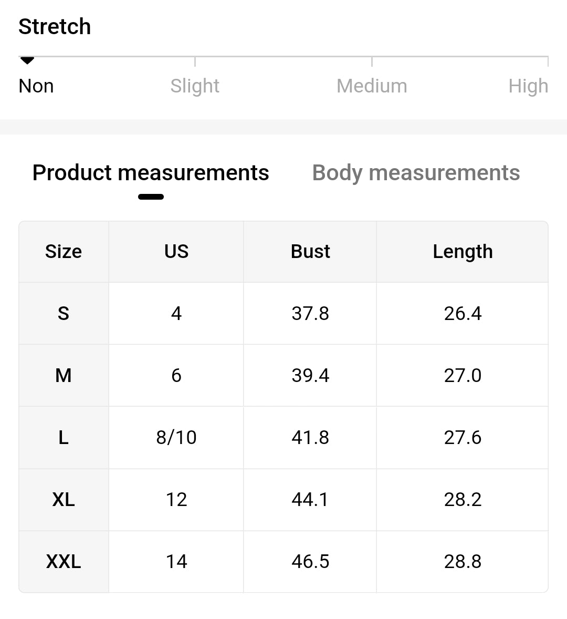Click the Stretch section heading
The height and width of the screenshot is (619, 567).
tap(55, 27)
